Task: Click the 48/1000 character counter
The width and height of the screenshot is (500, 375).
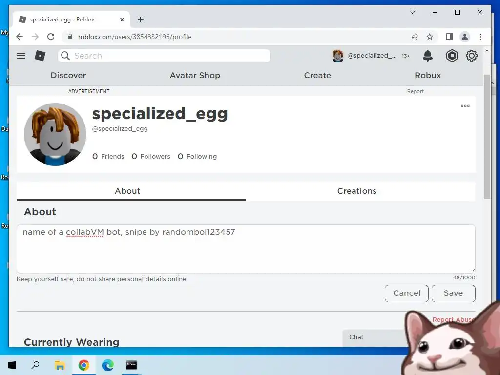Action: (x=464, y=278)
